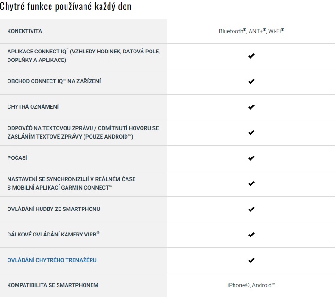Image resolution: width=335 pixels, height=297 pixels.
Task: Click checkmark beside Obchod Connect IQ na zařízení
Action: pos(251,81)
